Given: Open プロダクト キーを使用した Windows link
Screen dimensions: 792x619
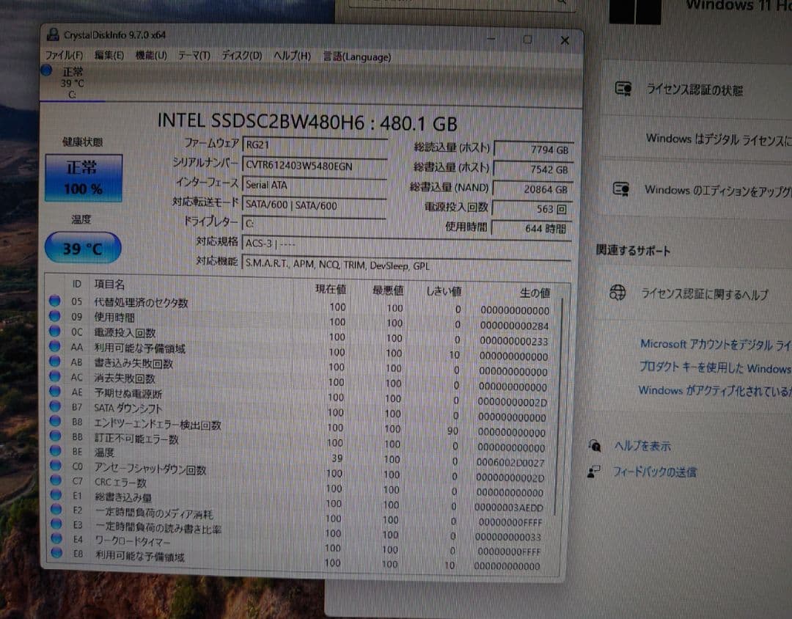Looking at the screenshot, I should click(x=715, y=367).
